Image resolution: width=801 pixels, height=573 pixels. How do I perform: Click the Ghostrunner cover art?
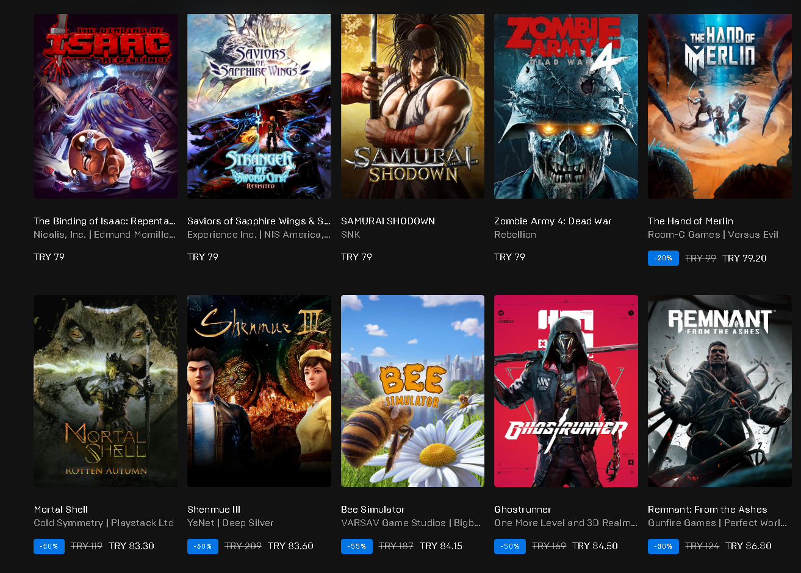[566, 391]
